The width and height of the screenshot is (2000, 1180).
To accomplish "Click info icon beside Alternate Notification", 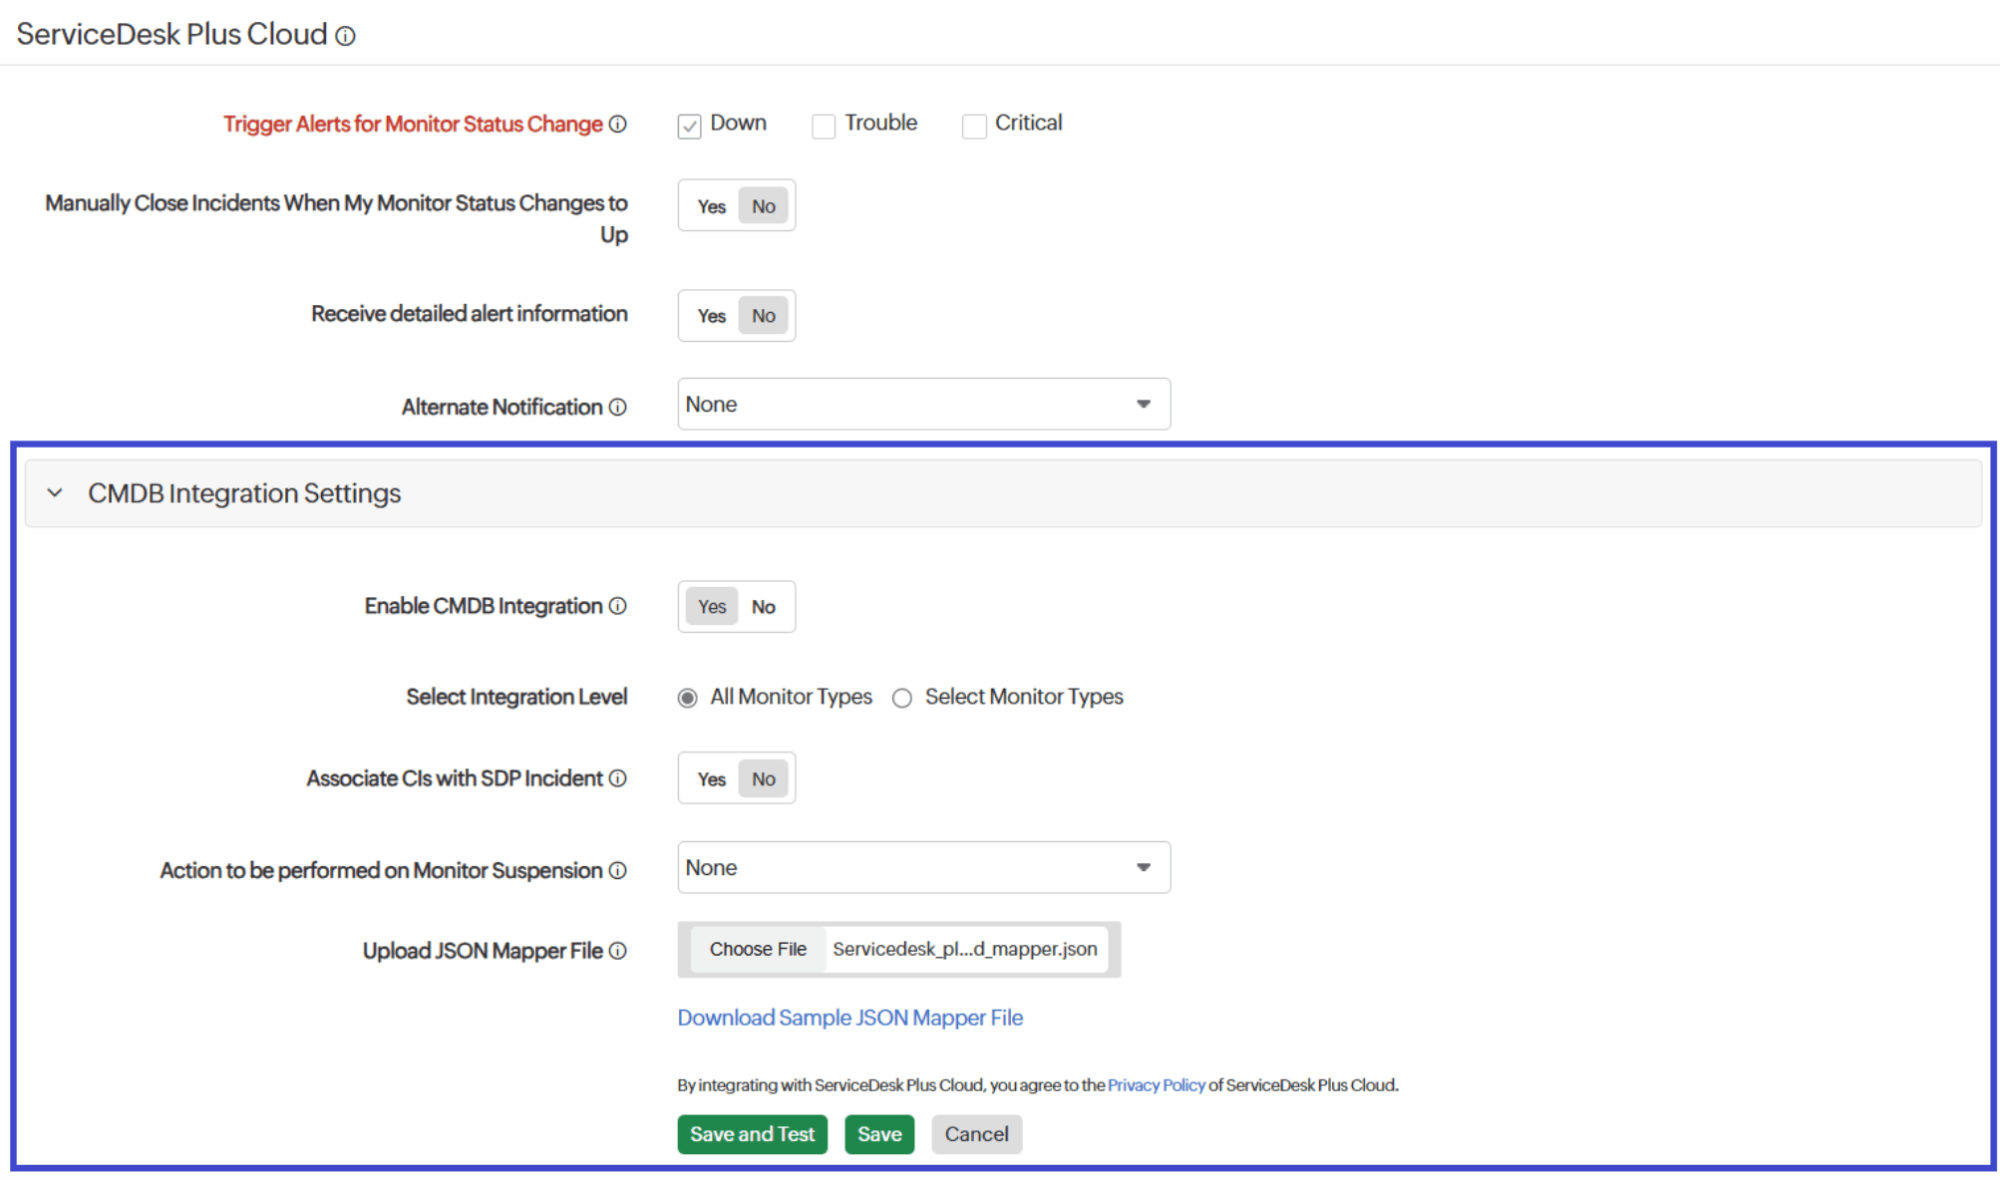I will (618, 407).
